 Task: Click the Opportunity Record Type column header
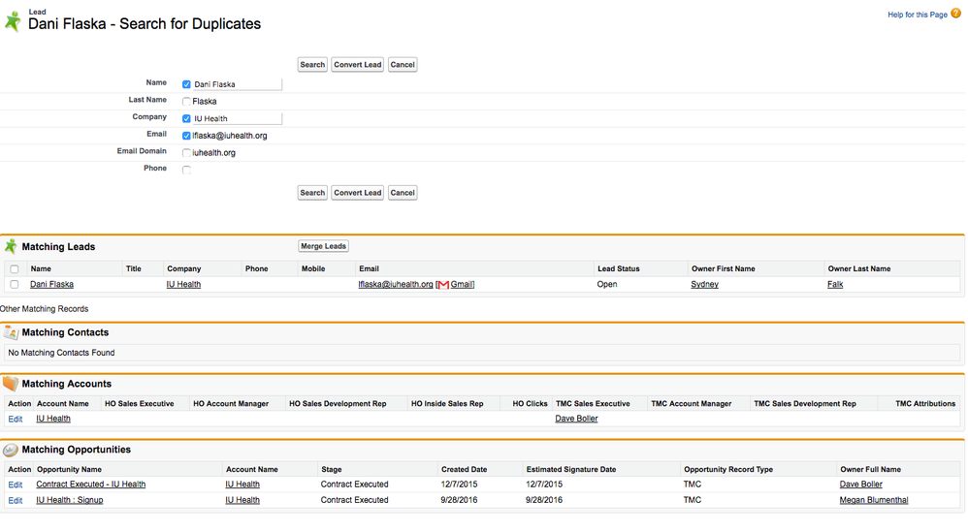pos(728,470)
